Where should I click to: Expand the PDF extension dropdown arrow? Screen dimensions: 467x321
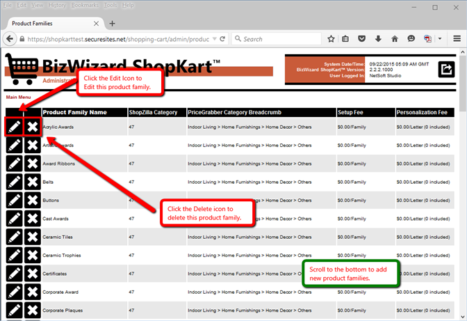pyautogui.click(x=440, y=39)
